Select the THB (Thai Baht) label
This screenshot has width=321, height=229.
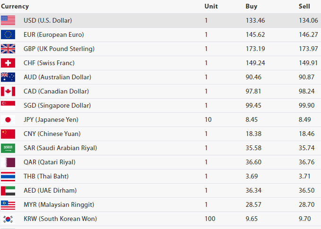(46, 176)
